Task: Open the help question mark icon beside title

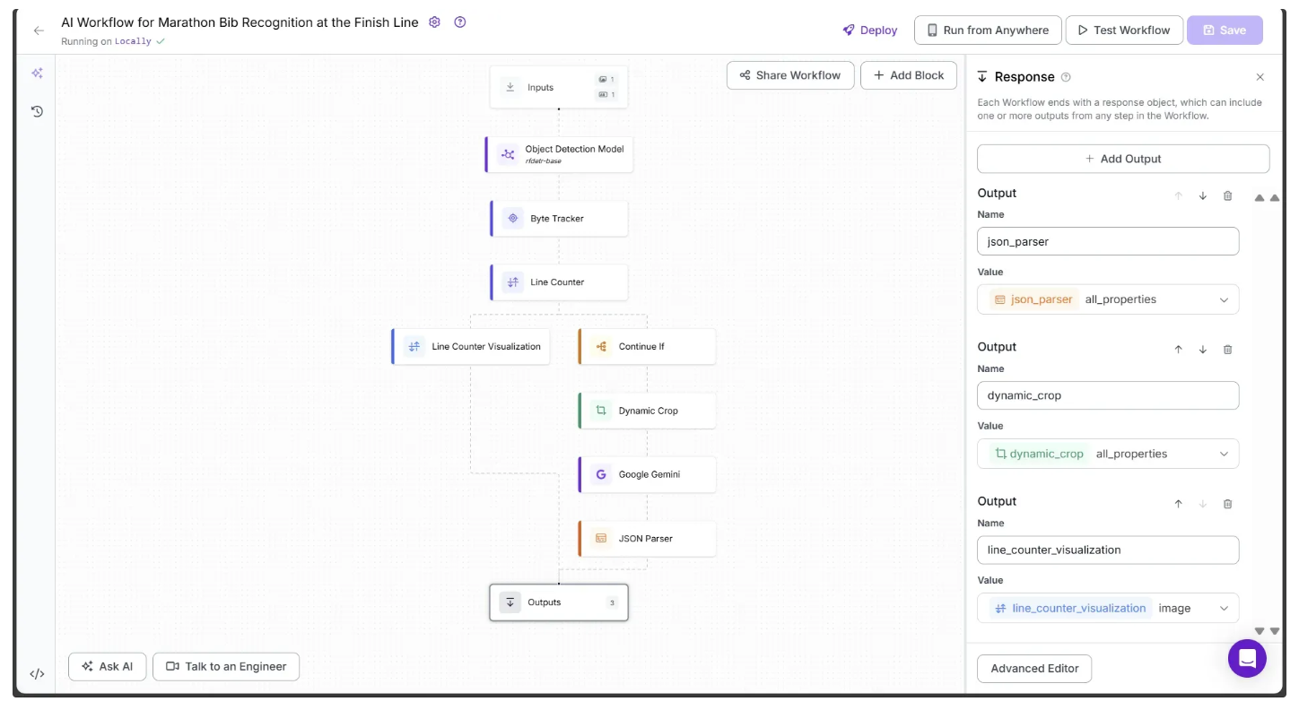Action: tap(460, 22)
